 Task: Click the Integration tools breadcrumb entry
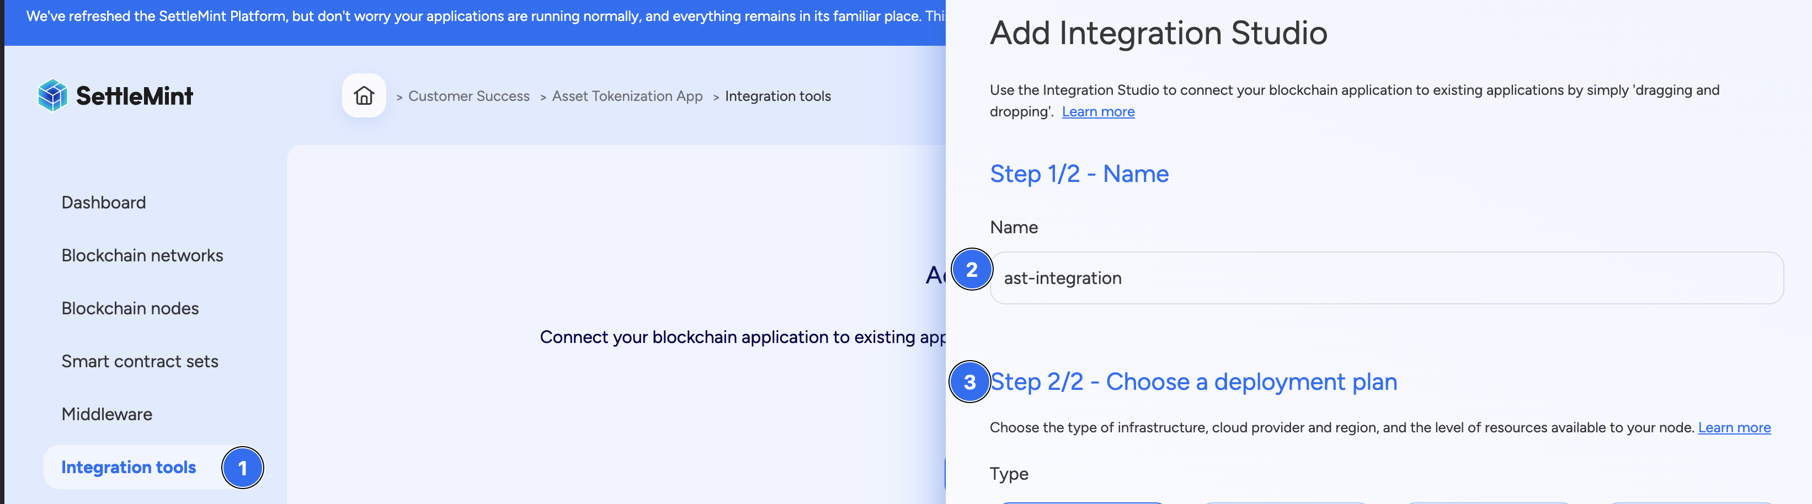coord(778,95)
